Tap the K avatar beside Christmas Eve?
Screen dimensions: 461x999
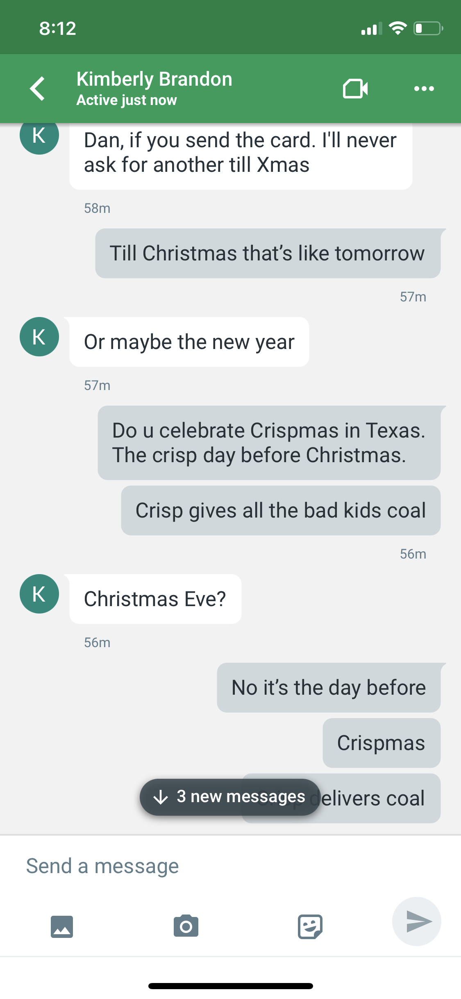39,594
